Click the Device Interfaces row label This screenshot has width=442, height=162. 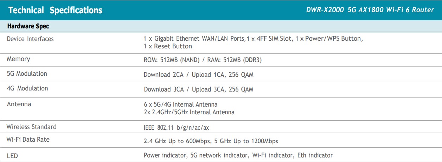(x=30, y=39)
